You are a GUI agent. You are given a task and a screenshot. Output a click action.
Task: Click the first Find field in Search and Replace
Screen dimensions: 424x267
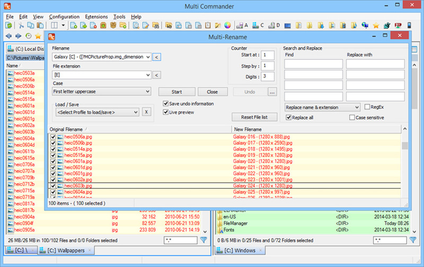(313, 64)
